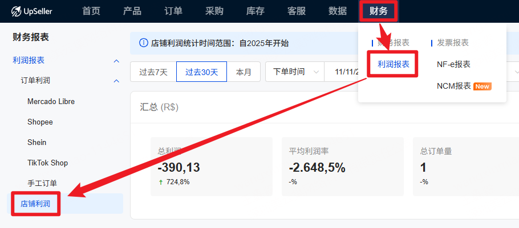
Task: Collapse the 利润报表 sidebar section
Action: click(116, 60)
